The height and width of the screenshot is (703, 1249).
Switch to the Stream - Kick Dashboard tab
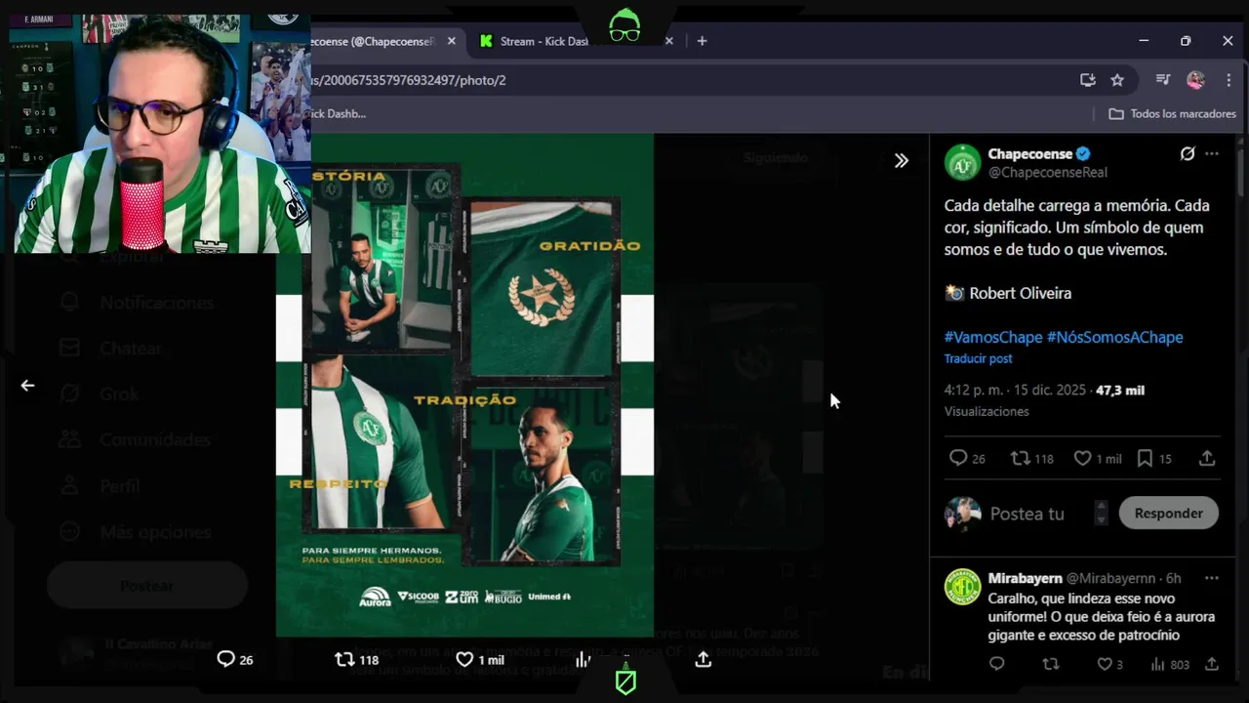(543, 41)
